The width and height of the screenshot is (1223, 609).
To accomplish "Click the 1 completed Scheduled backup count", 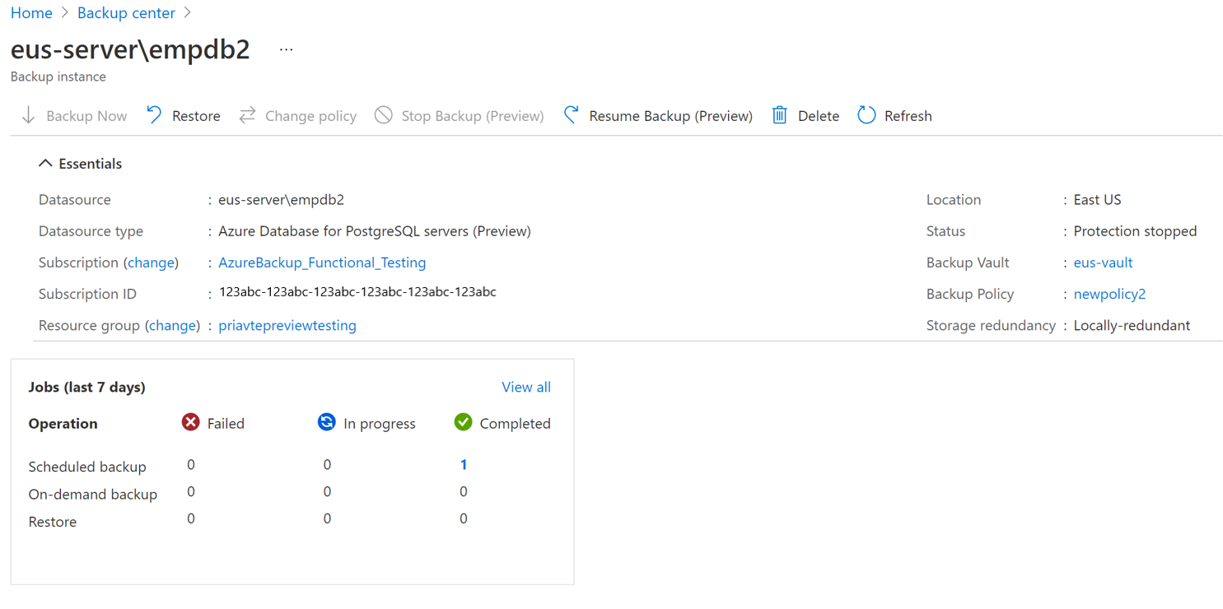I will point(463,464).
